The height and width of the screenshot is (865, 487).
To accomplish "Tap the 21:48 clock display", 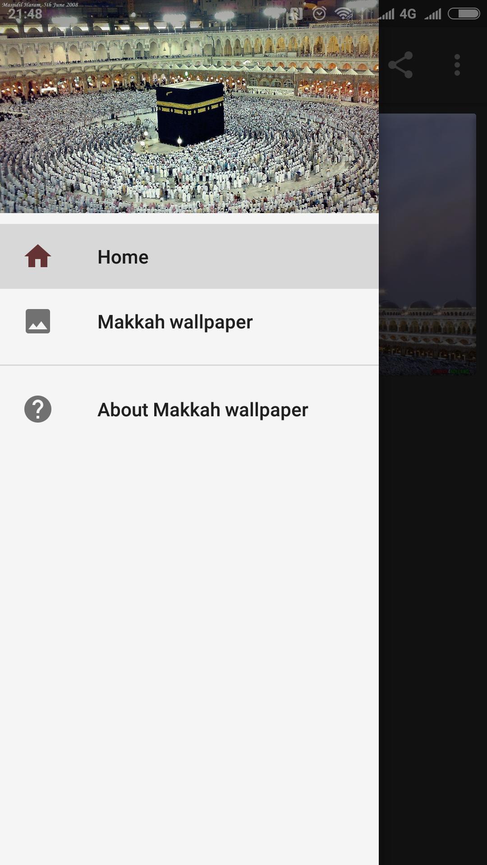I will tap(25, 14).
